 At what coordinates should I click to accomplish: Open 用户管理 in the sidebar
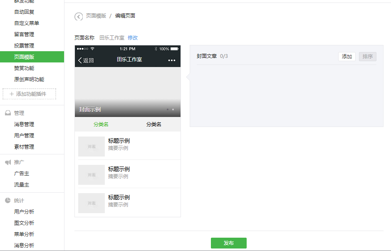tap(24, 135)
